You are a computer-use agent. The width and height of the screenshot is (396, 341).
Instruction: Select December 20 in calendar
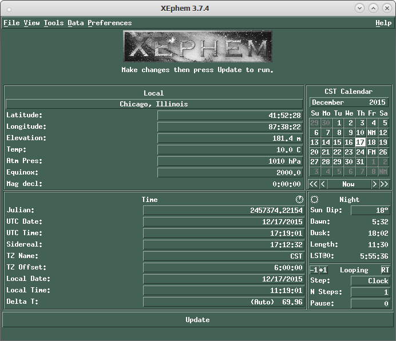[314, 152]
